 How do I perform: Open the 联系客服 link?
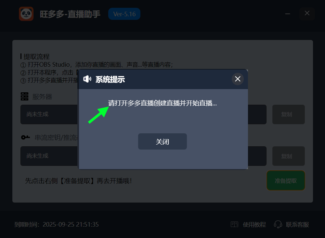tap(297, 225)
